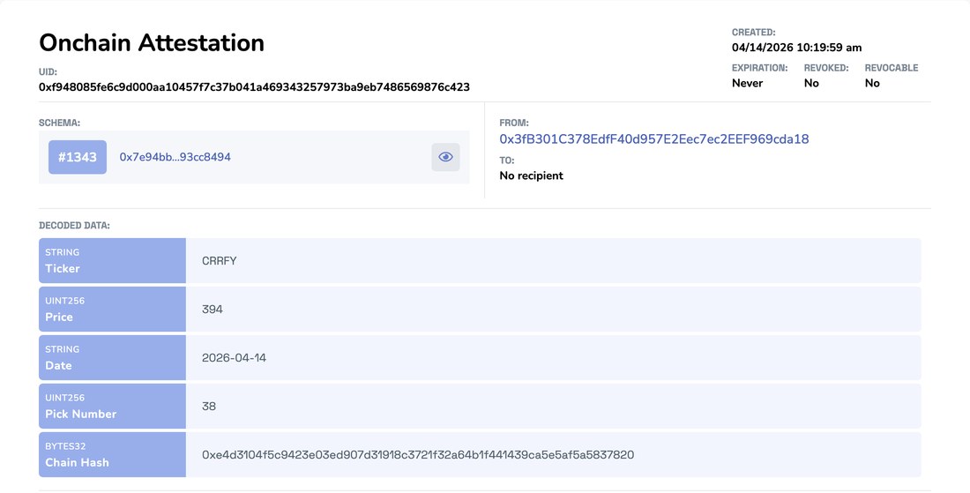Select the Ticker value CRRFY
Image resolution: width=970 pixels, height=493 pixels.
219,261
